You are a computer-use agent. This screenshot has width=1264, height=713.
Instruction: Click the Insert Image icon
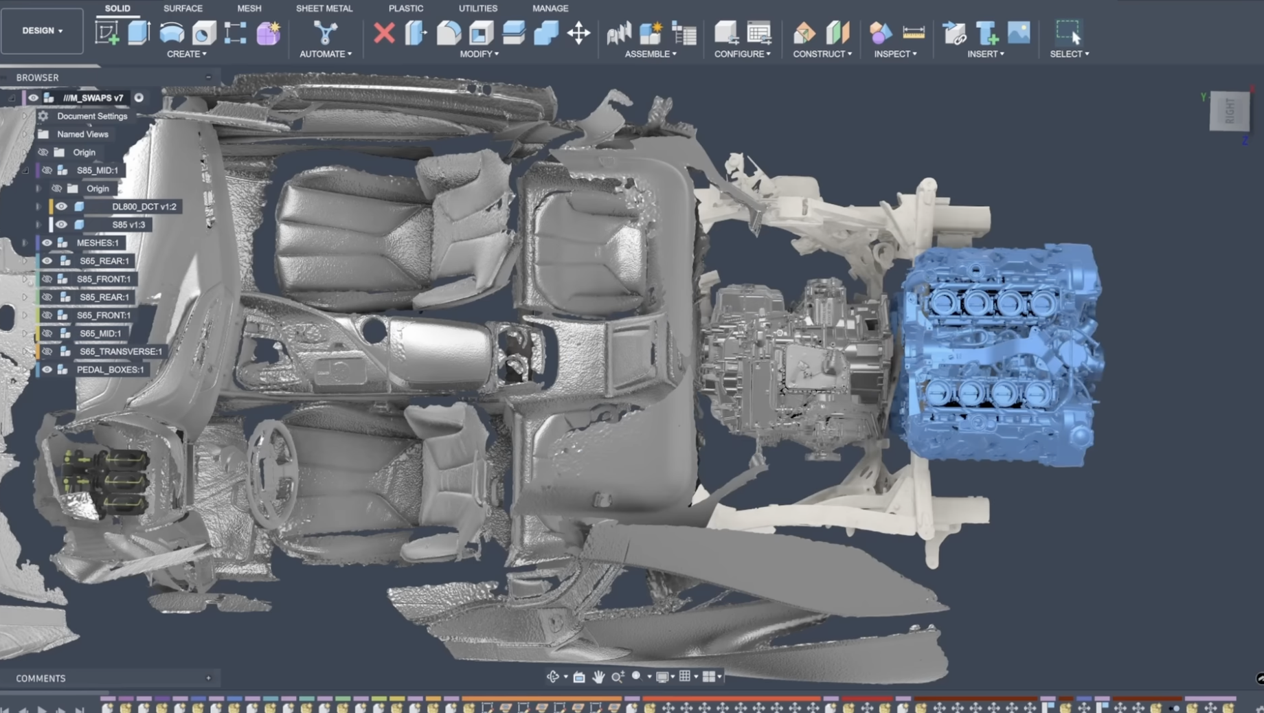[x=1019, y=32]
